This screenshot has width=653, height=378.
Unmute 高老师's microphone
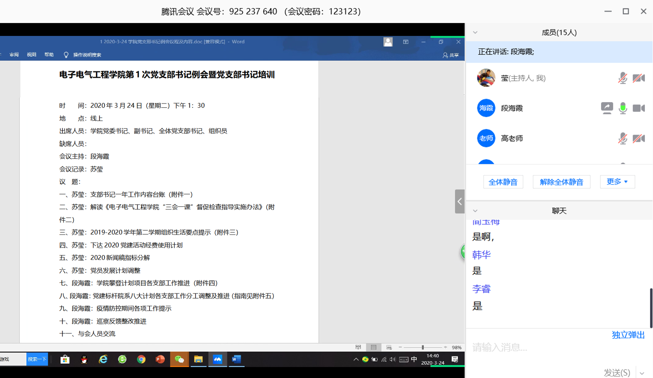click(623, 139)
